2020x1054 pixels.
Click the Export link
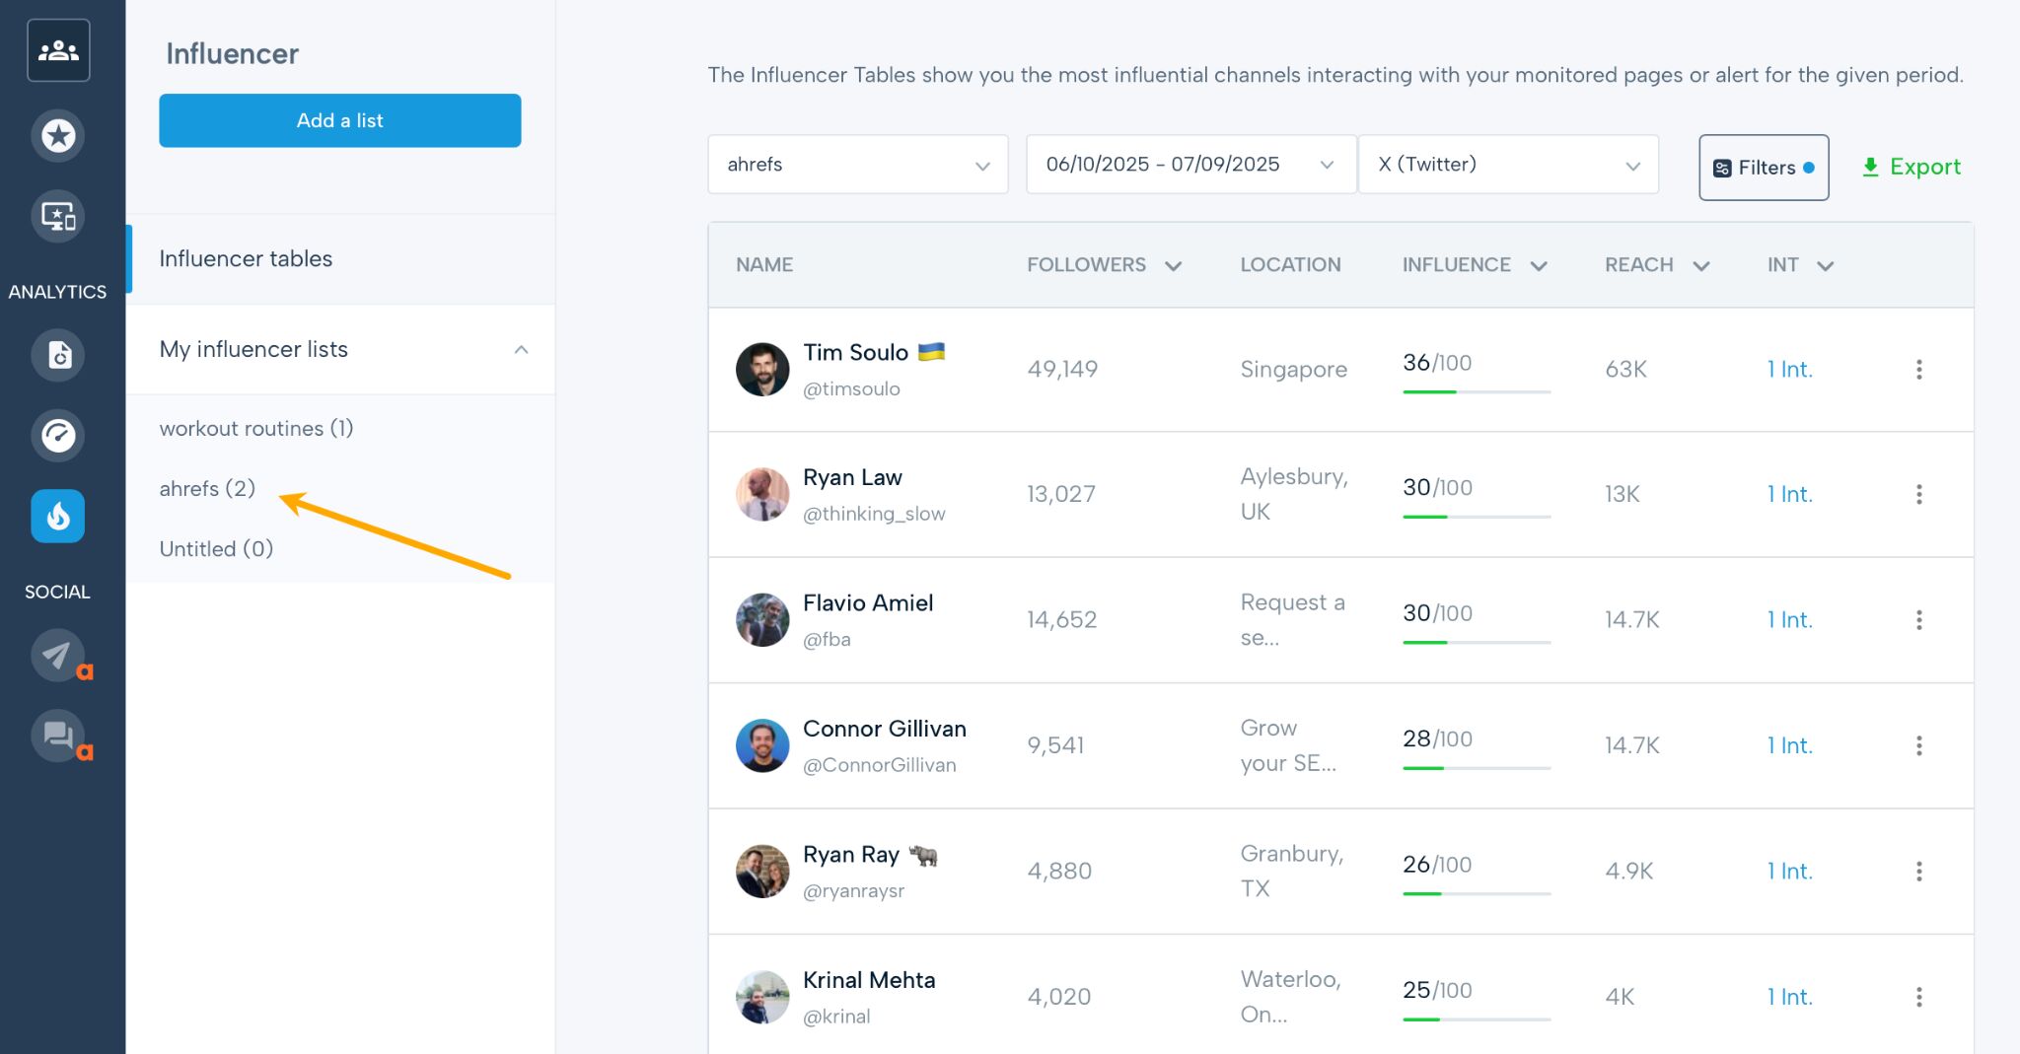tap(1911, 167)
